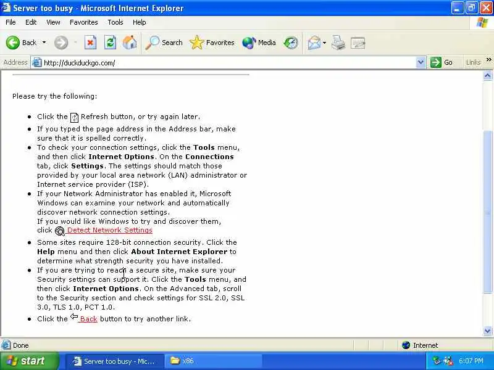The height and width of the screenshot is (370, 494).
Task: Reload page with the toolbar Refresh icon
Action: coord(110,43)
